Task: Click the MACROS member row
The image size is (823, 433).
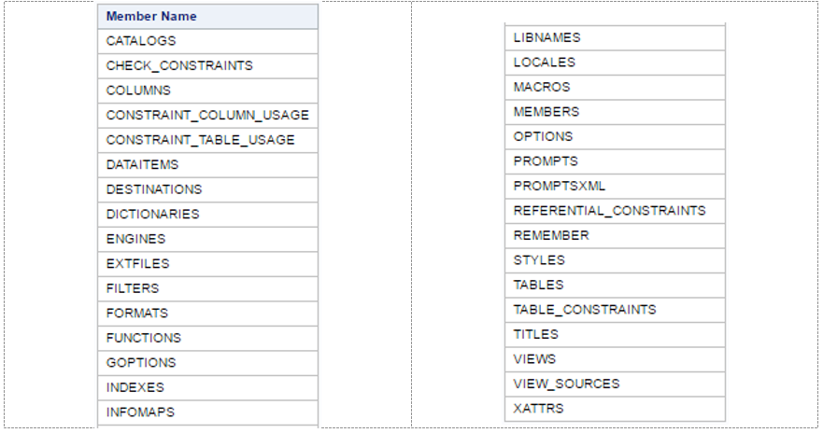Action: [x=542, y=87]
